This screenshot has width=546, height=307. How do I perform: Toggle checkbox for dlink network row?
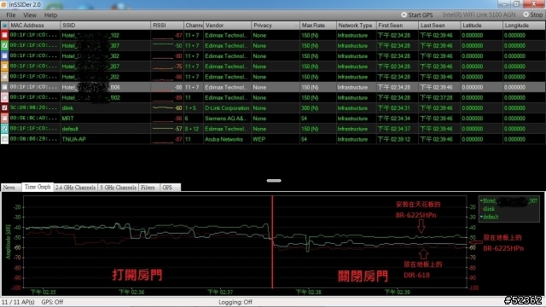coord(4,108)
